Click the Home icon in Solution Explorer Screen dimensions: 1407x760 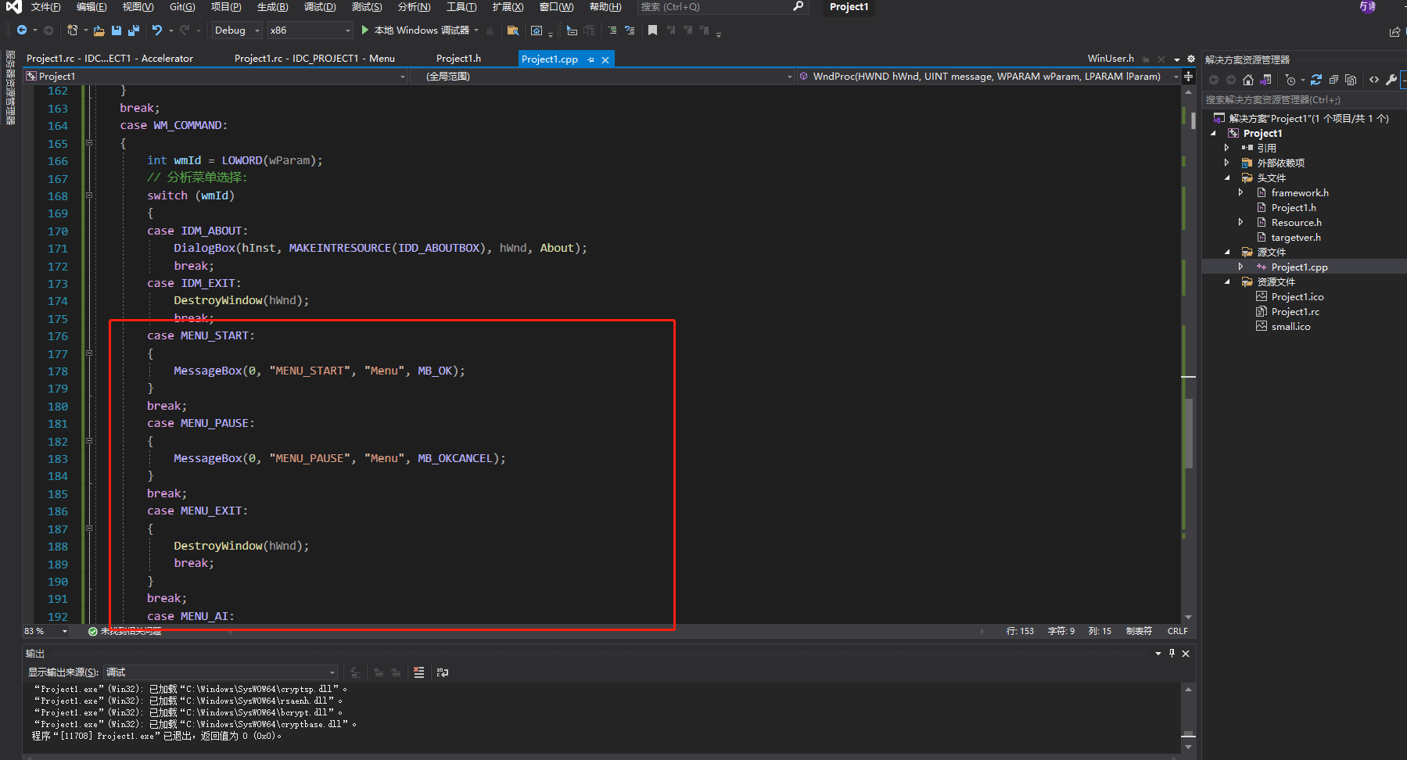1248,80
